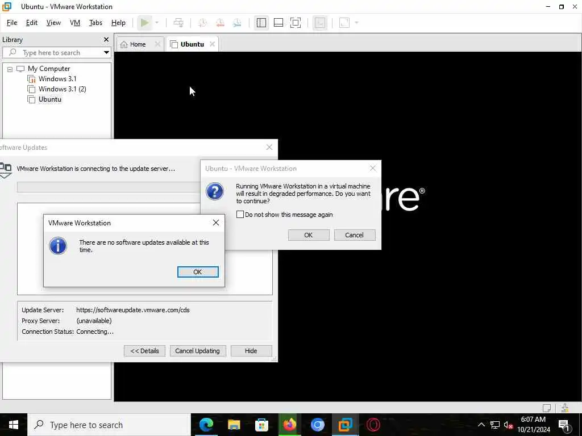Open Microsoft Edge from the taskbar

point(206,425)
